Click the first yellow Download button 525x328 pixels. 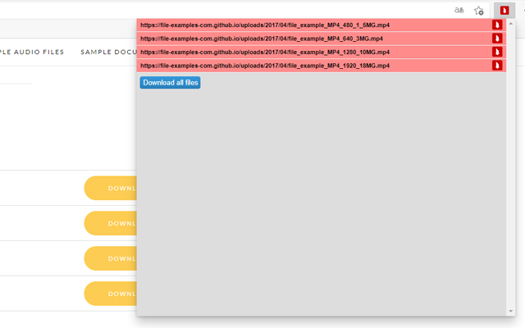(110, 188)
